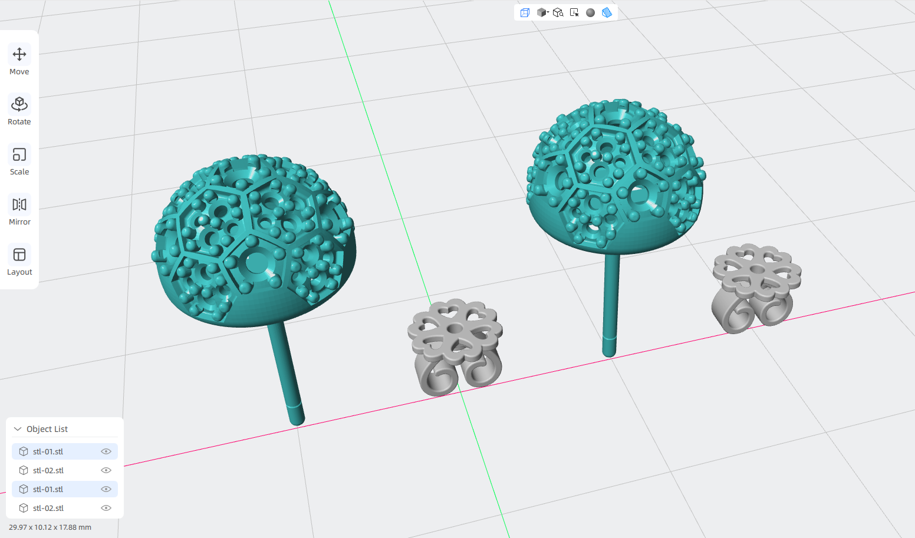Hide the first stl-02.stl object via eye icon
Screen dimensions: 915x538
click(106, 470)
